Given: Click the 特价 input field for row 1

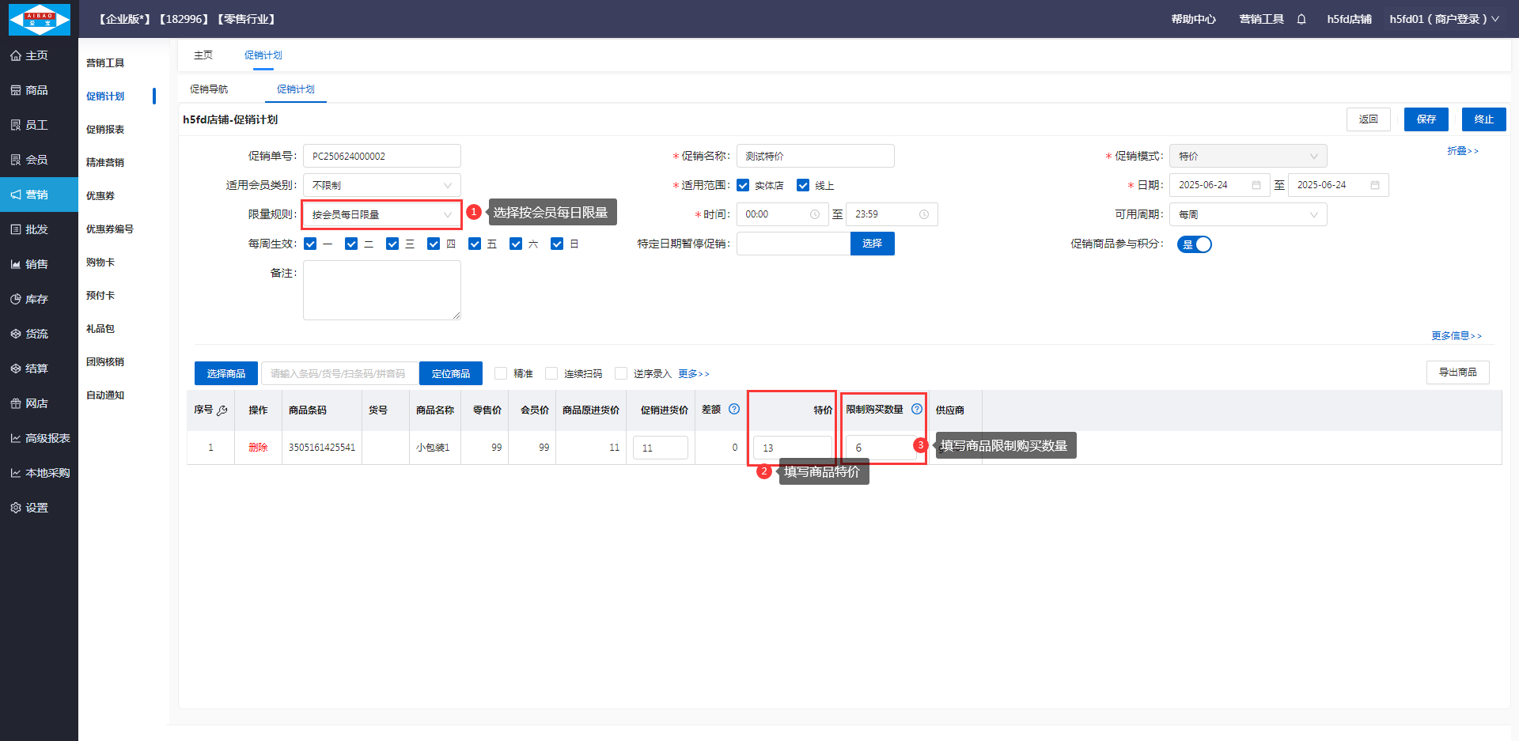Looking at the screenshot, I should (792, 448).
